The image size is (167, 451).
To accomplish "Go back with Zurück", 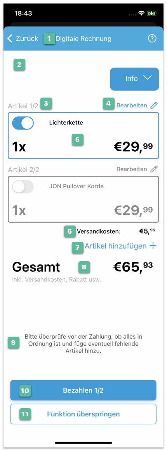I will point(23,38).
